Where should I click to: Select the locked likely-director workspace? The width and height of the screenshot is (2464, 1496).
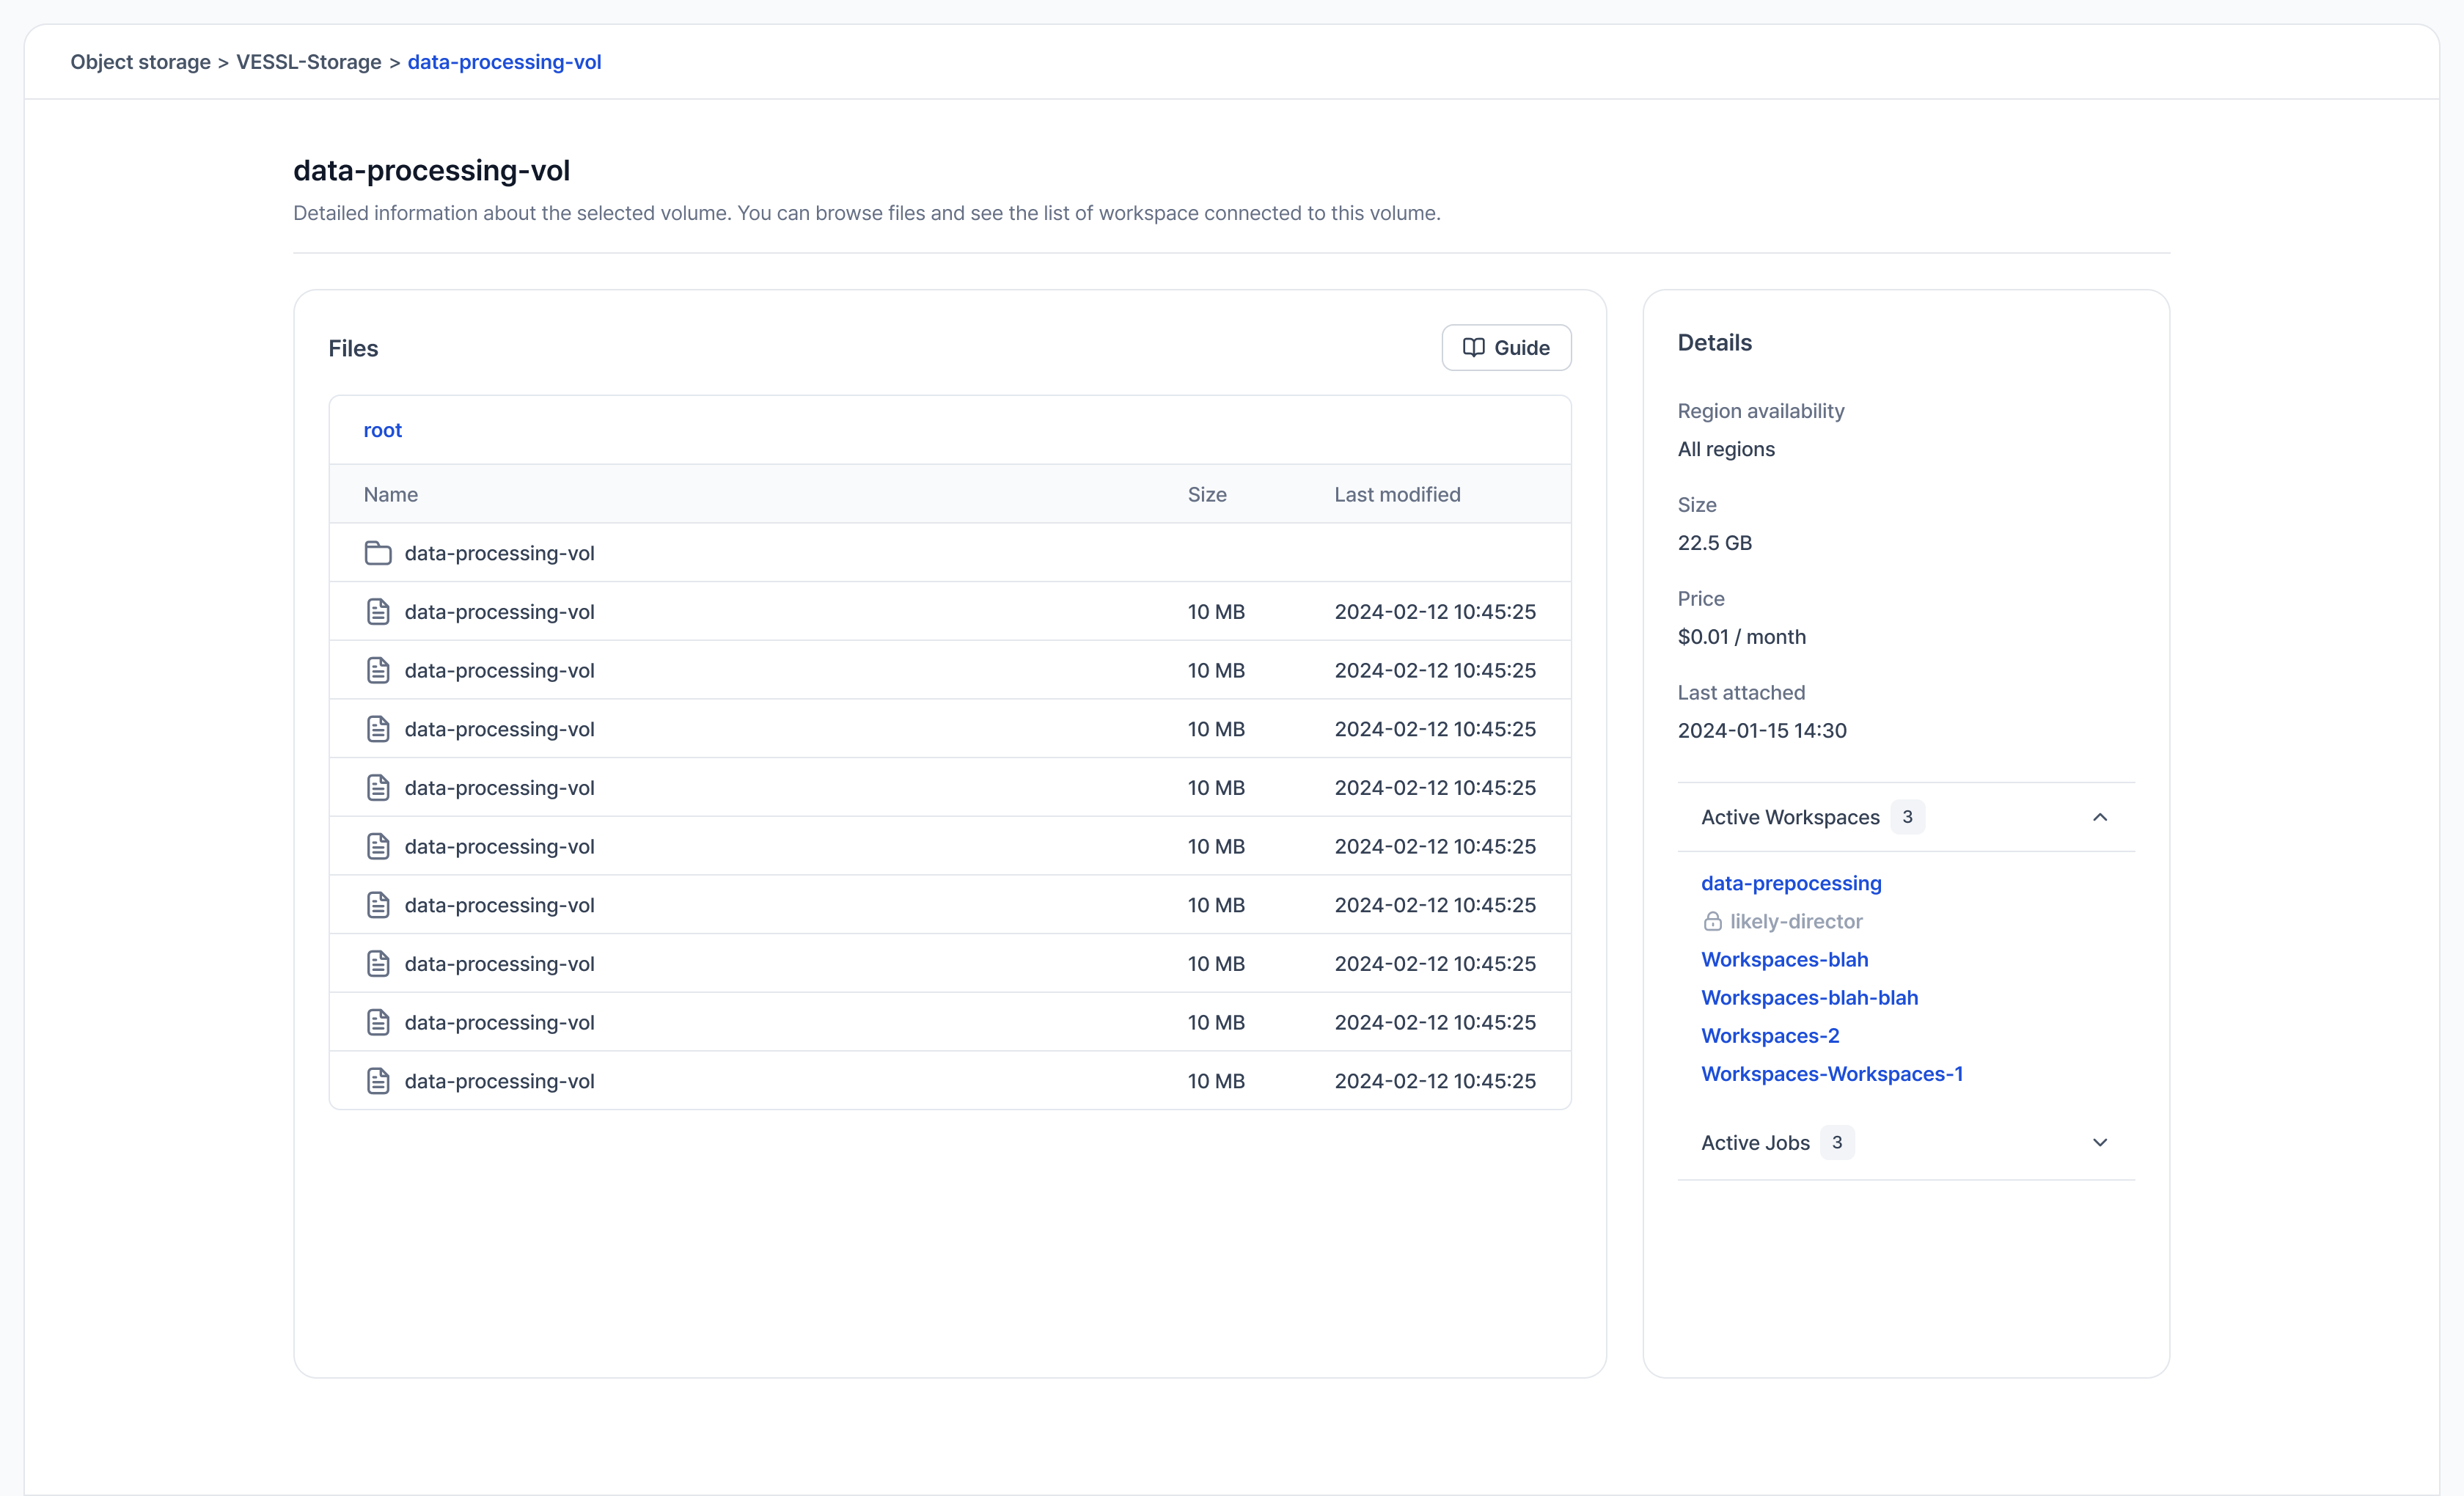1795,921
